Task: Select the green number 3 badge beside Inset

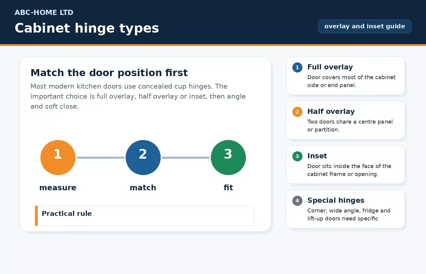Action: coord(297,156)
